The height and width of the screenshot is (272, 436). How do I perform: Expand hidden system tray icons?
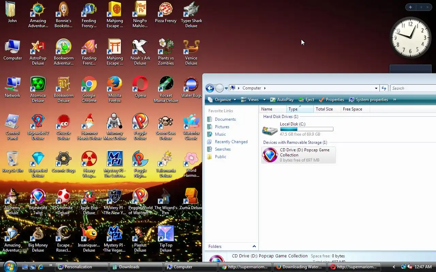[x=394, y=267]
